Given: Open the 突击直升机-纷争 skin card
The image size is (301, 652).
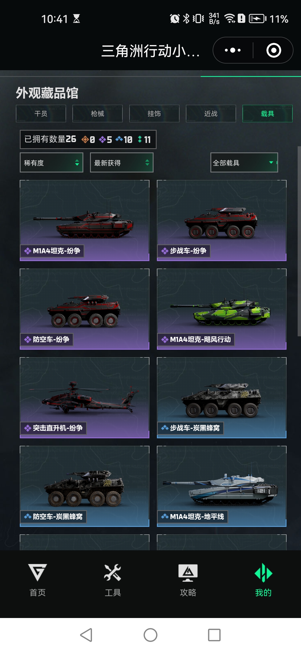Looking at the screenshot, I should pos(84,398).
